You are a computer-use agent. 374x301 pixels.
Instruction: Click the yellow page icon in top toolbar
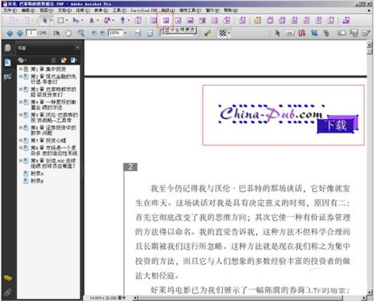pyautogui.click(x=257, y=20)
